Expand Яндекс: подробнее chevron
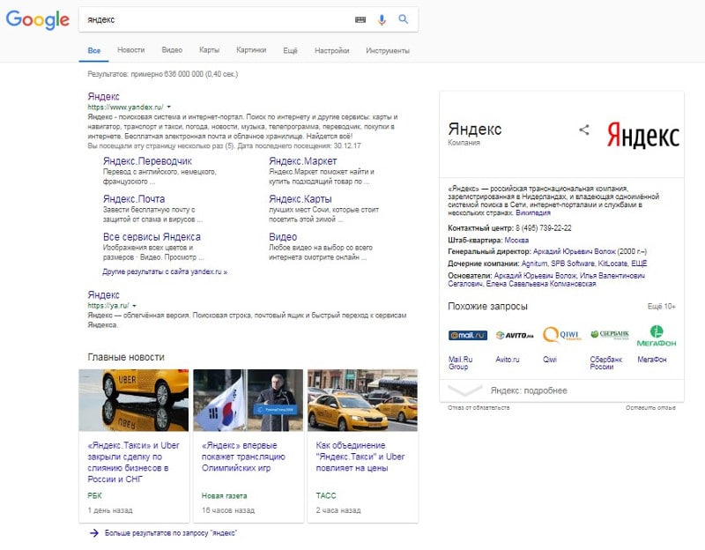 (465, 390)
